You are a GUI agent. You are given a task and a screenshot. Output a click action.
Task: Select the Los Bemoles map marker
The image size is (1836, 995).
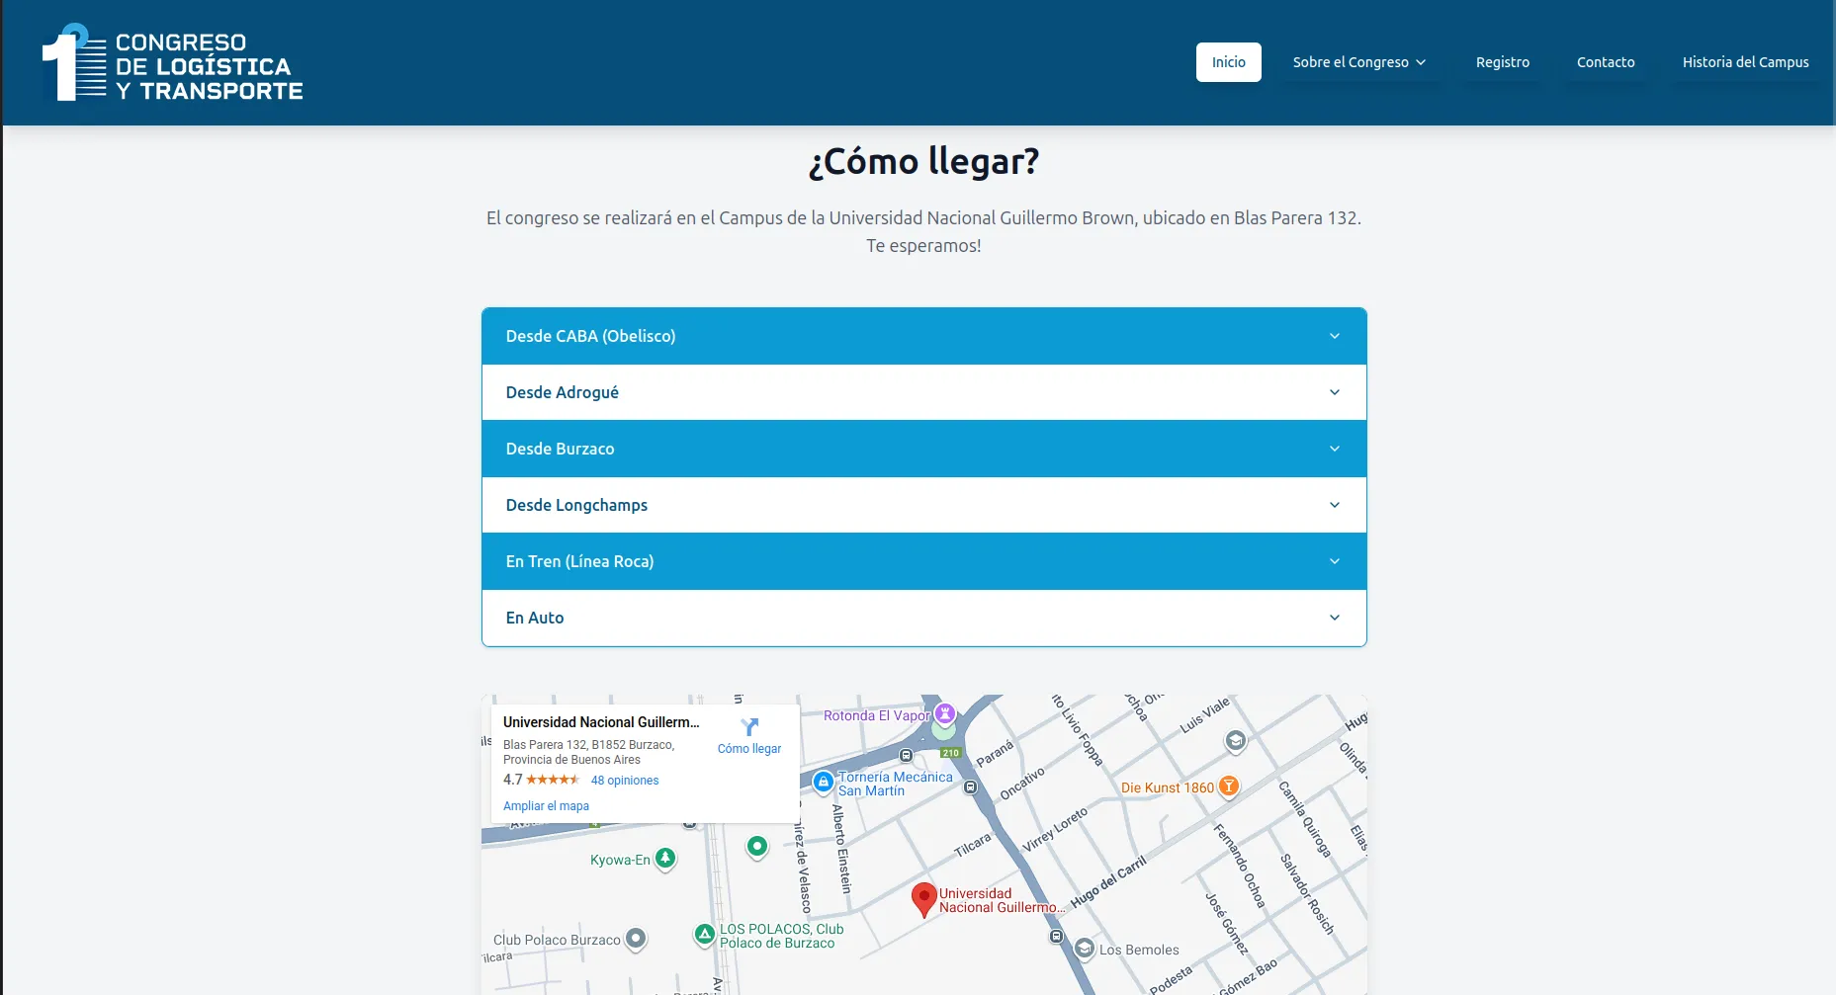tap(1085, 949)
